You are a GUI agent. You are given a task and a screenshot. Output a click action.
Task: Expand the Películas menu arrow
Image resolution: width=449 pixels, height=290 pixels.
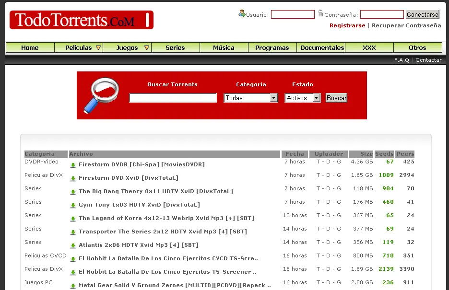click(x=98, y=48)
